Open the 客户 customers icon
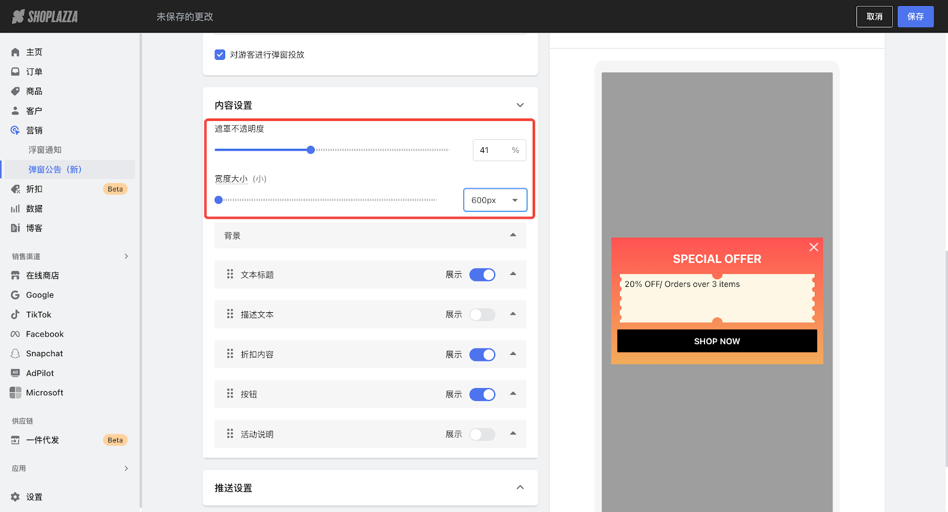This screenshot has width=948, height=512. click(x=15, y=111)
